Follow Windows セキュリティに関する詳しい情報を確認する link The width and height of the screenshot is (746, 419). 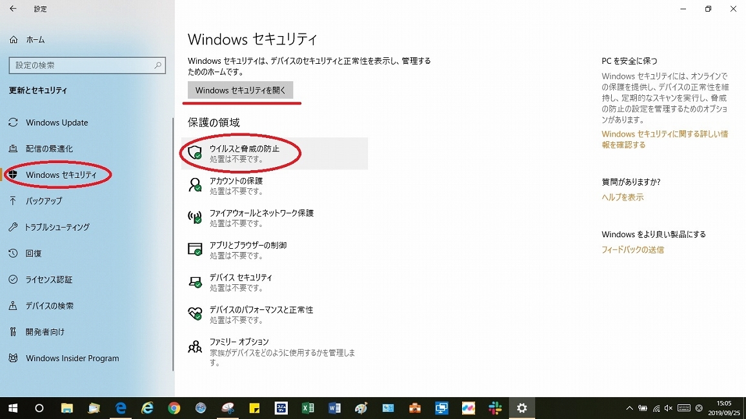click(665, 139)
